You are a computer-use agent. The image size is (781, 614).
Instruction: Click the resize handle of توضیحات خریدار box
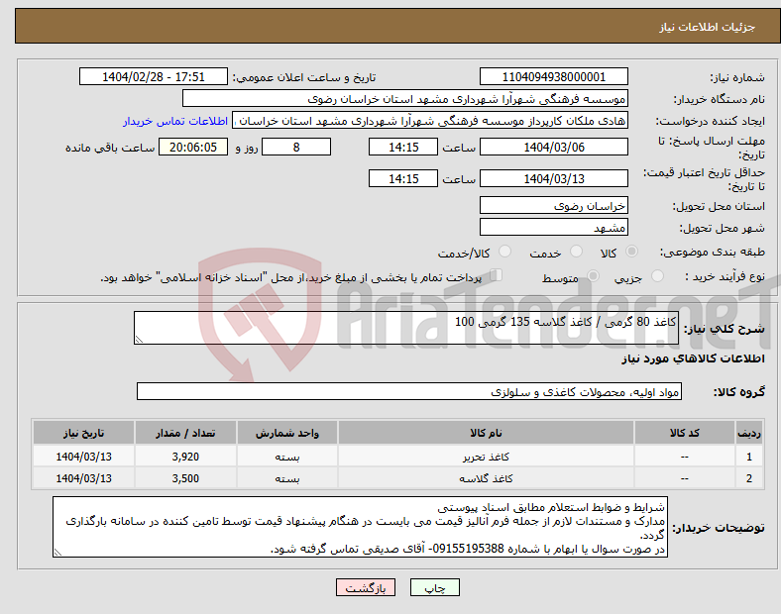[57, 552]
